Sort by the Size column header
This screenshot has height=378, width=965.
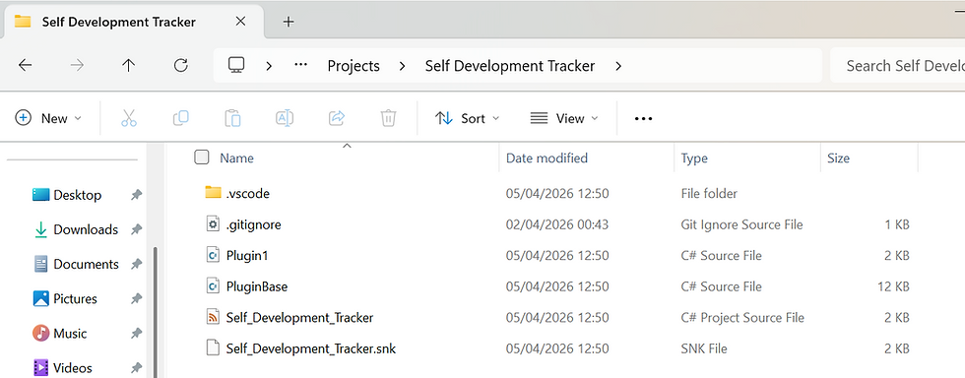(x=838, y=158)
